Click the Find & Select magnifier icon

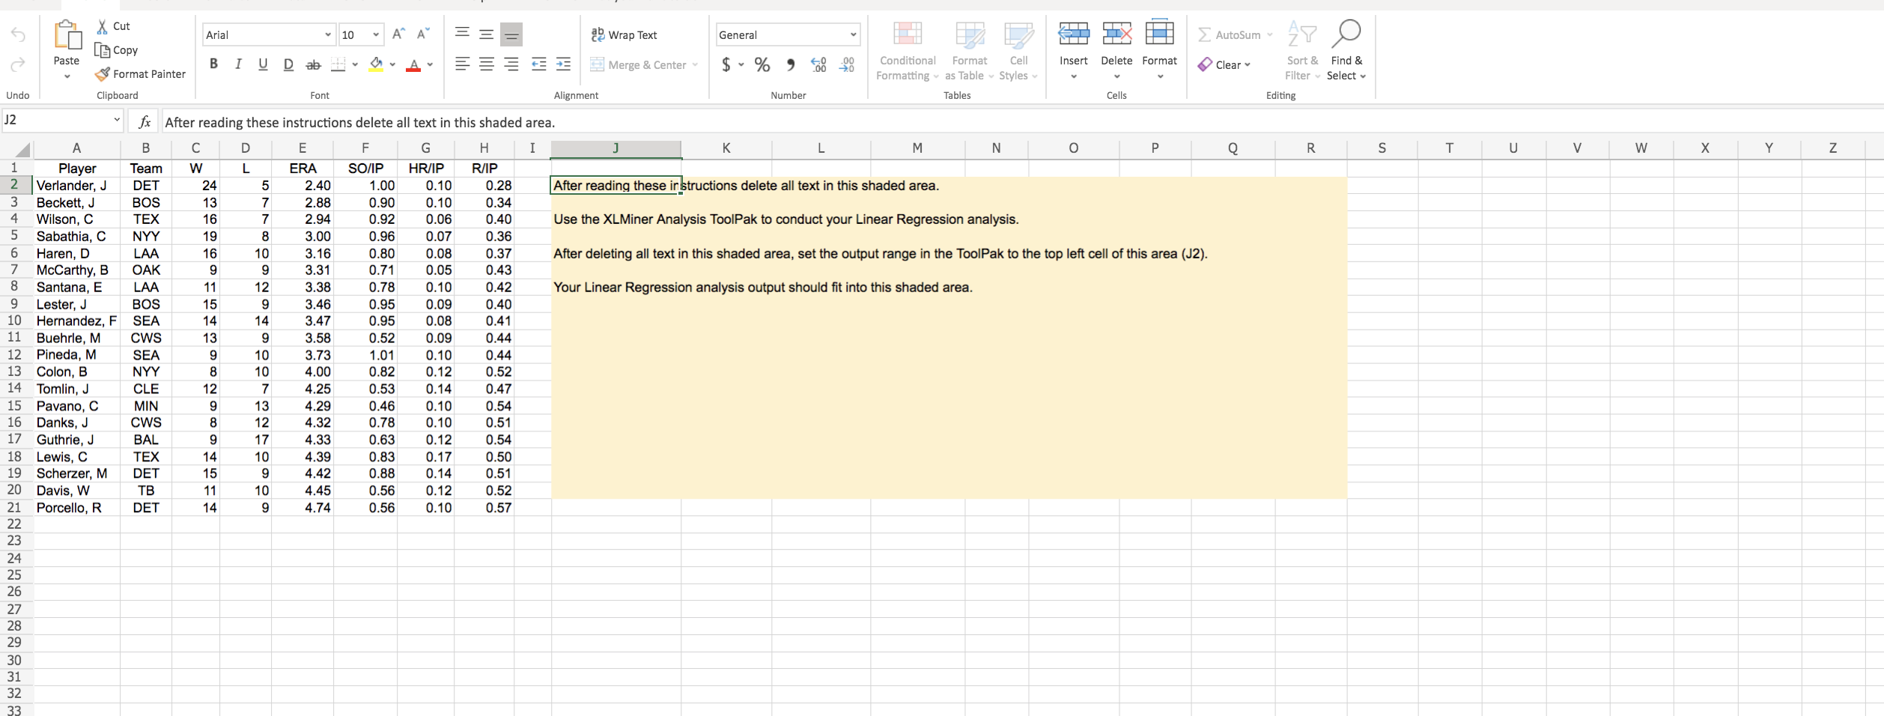[x=1346, y=33]
